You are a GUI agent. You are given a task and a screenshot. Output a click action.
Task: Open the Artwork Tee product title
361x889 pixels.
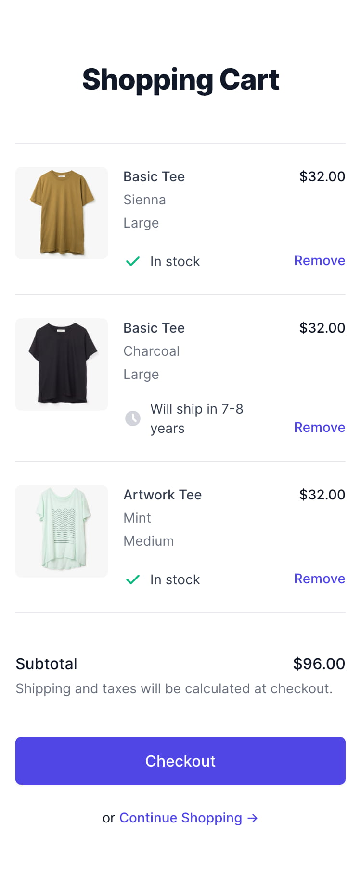[x=163, y=495]
